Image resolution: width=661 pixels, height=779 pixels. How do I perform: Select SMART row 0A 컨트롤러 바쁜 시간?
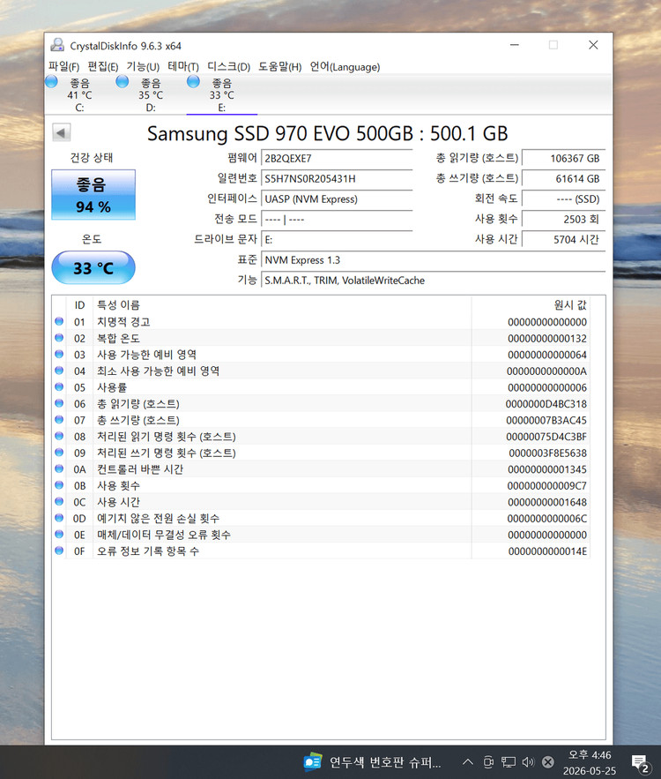point(321,469)
